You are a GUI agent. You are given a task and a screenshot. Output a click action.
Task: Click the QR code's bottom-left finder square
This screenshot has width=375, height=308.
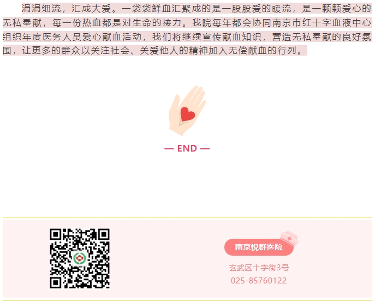[x=56, y=283]
